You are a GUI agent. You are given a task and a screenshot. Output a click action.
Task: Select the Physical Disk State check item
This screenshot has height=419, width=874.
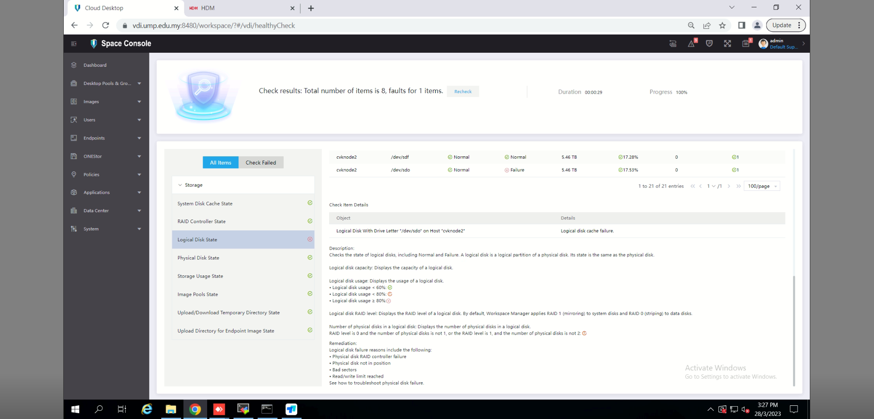coord(198,258)
